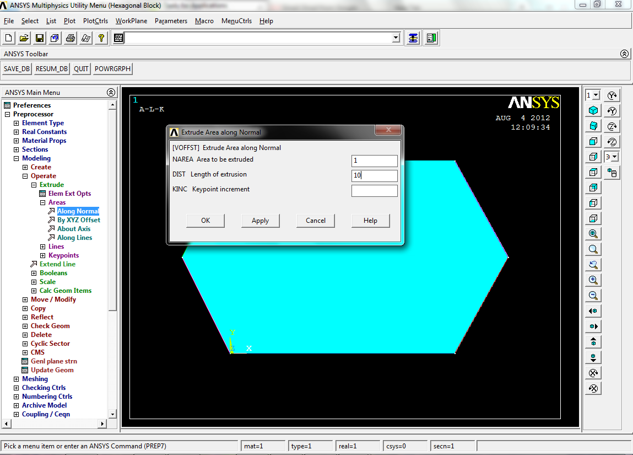The height and width of the screenshot is (455, 633).
Task: Click the fit view magnifier icon
Action: 593,233
